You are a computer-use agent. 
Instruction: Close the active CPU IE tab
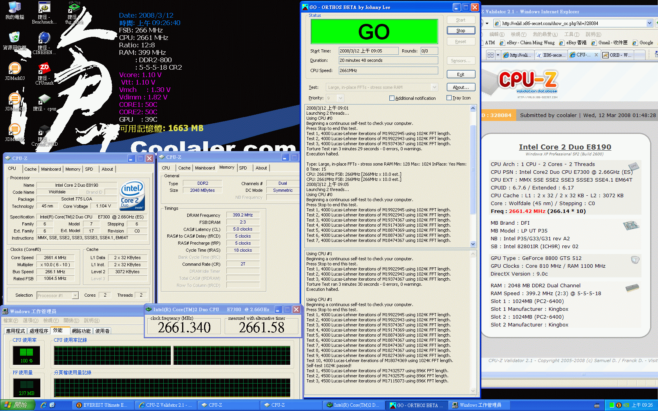coord(596,55)
